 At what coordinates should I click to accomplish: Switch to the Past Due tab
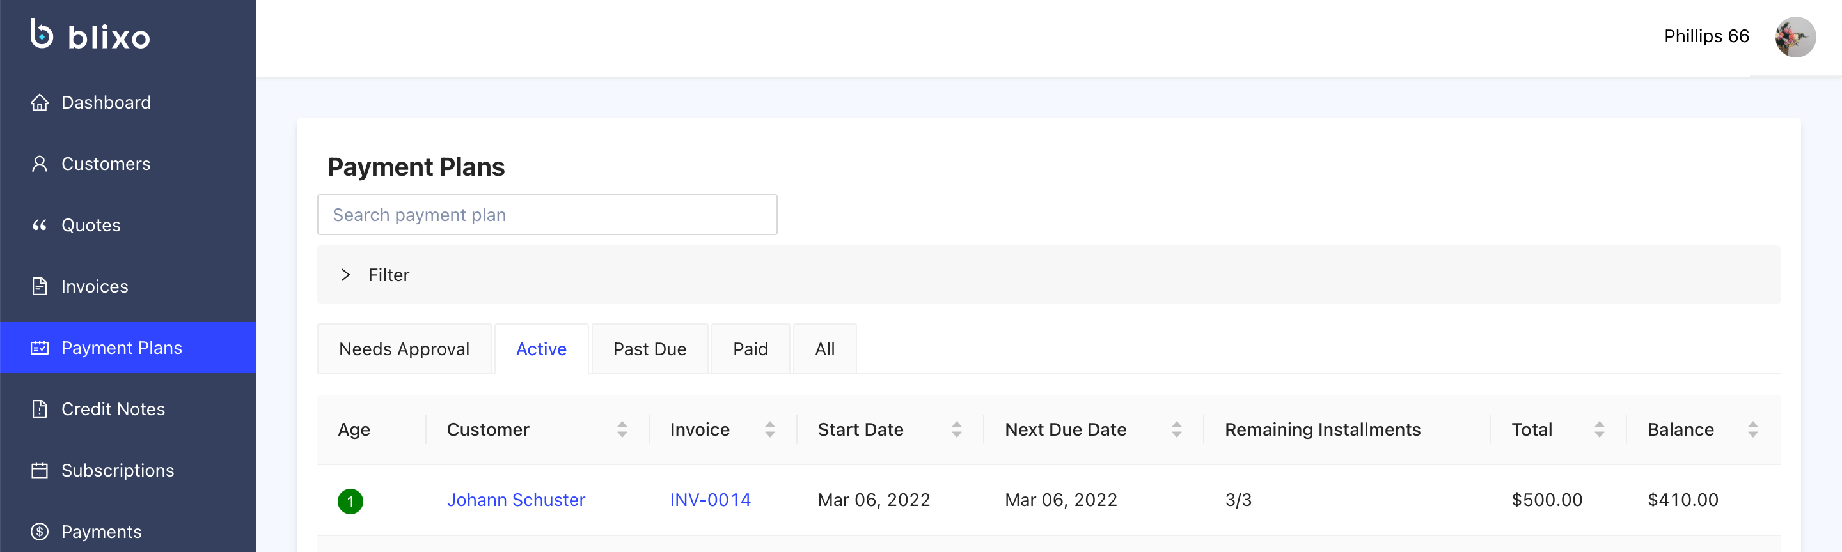(649, 349)
